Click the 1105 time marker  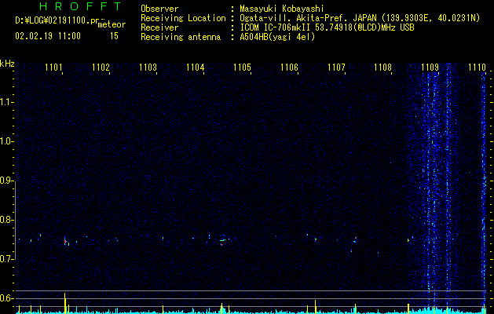242,67
